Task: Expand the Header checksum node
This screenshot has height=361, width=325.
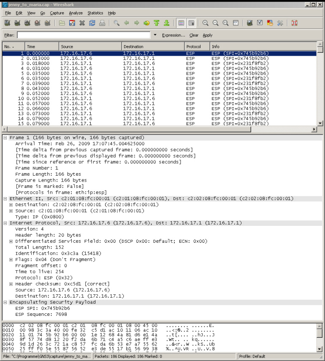Action: [x=11, y=284]
